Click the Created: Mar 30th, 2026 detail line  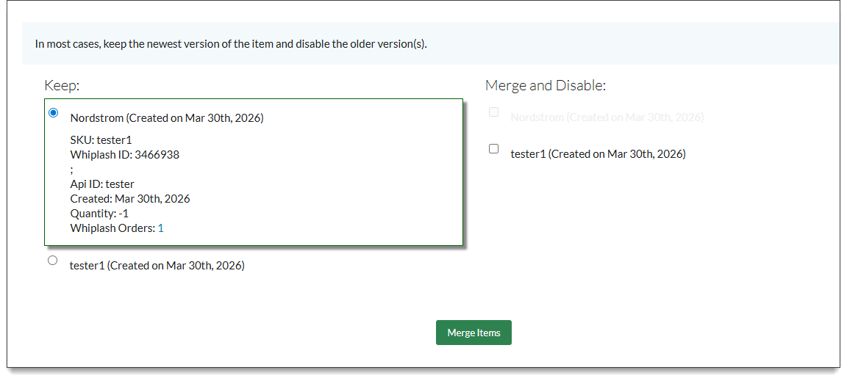[130, 199]
